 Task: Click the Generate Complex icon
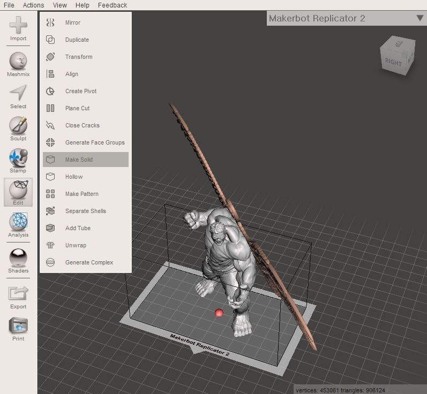tap(50, 262)
